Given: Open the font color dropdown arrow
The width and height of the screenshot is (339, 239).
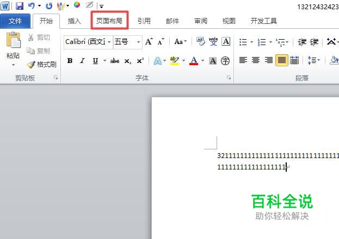Looking at the screenshot, I should 202,61.
